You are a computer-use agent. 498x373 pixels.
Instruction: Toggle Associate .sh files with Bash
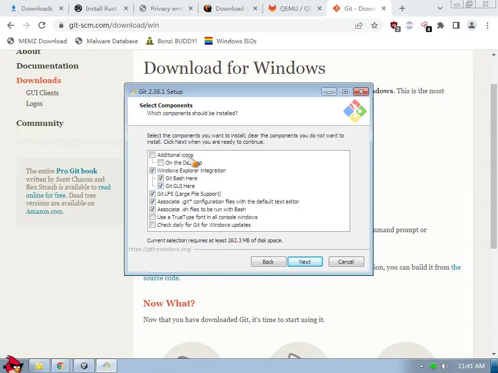tap(152, 209)
